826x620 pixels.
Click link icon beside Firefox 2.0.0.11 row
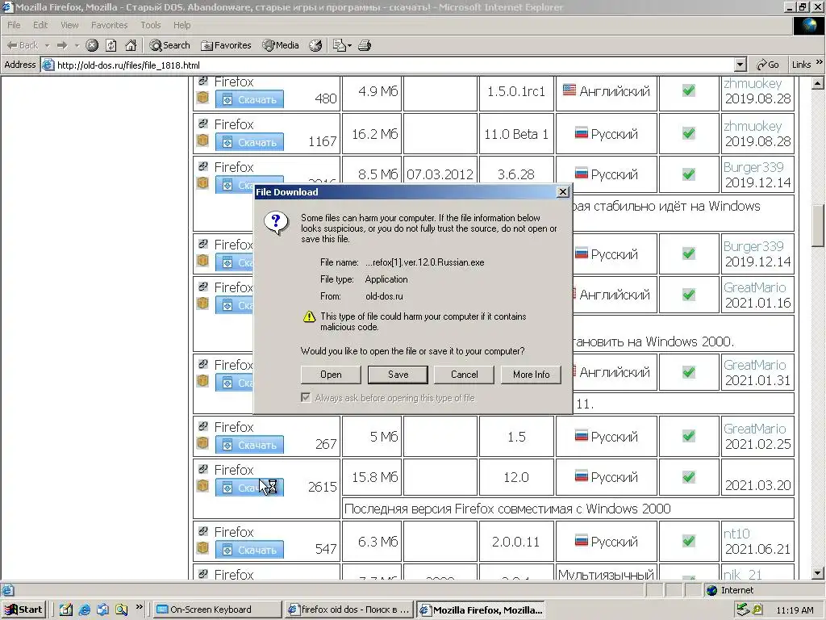tap(202, 531)
